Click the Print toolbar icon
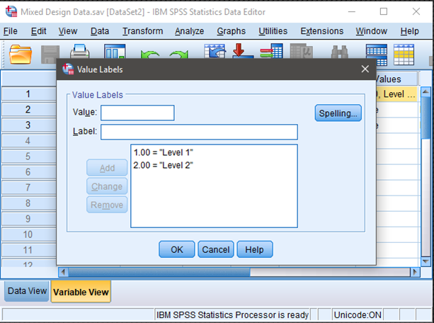Image resolution: width=434 pixels, height=323 pixels. (80, 51)
